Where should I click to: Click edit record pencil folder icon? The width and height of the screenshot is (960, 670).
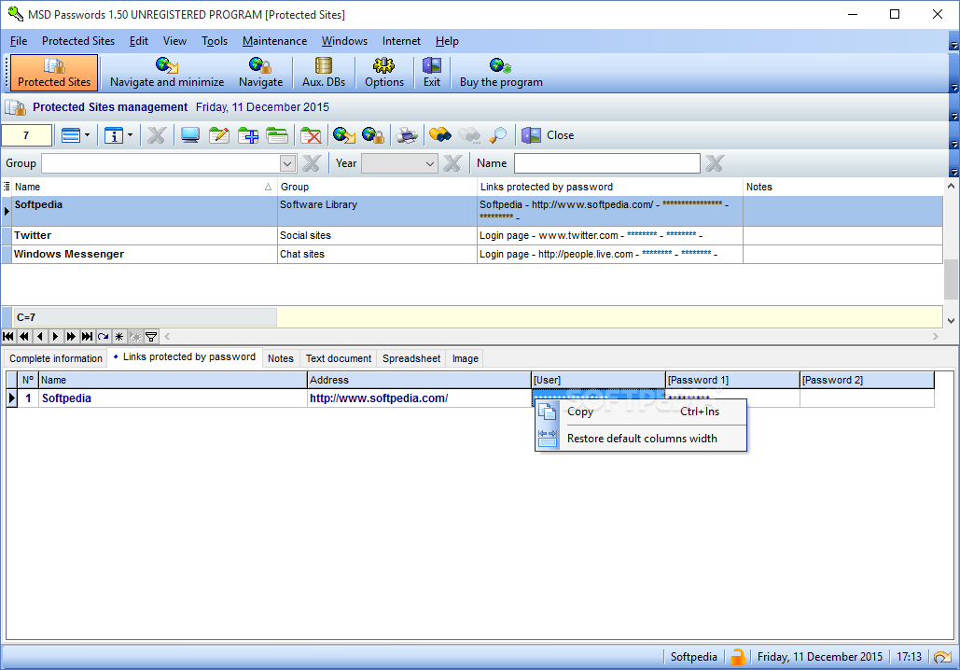[218, 135]
